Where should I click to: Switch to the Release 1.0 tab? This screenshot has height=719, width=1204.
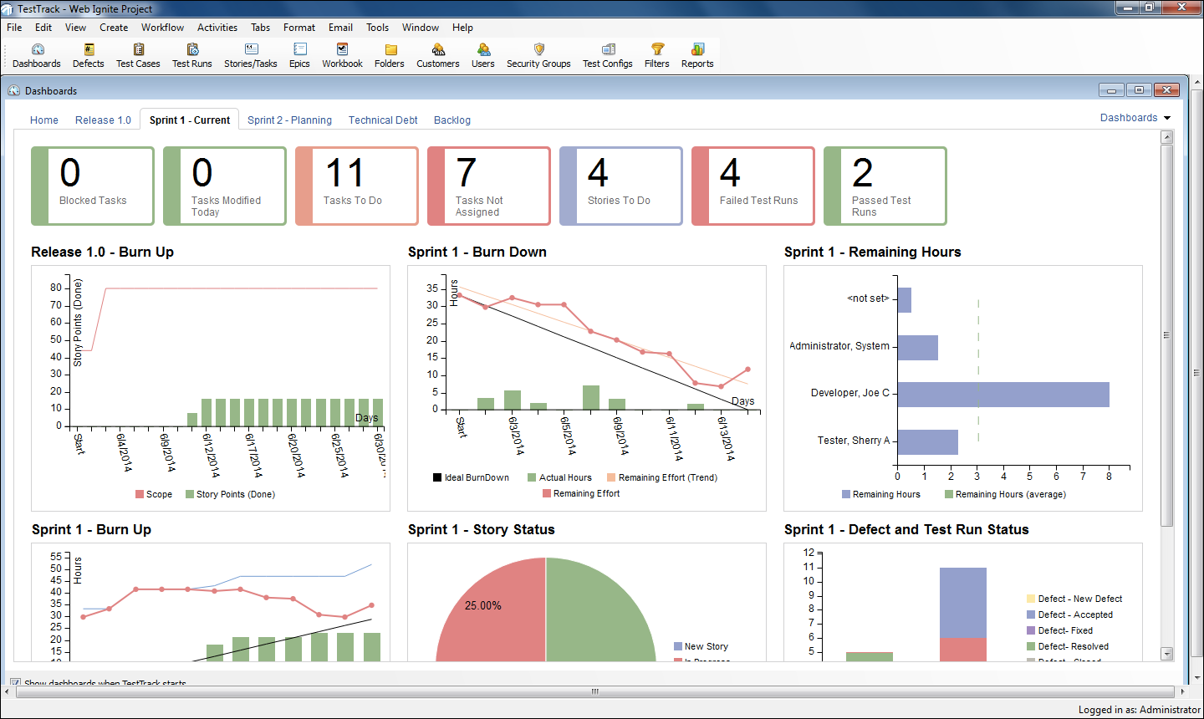103,120
